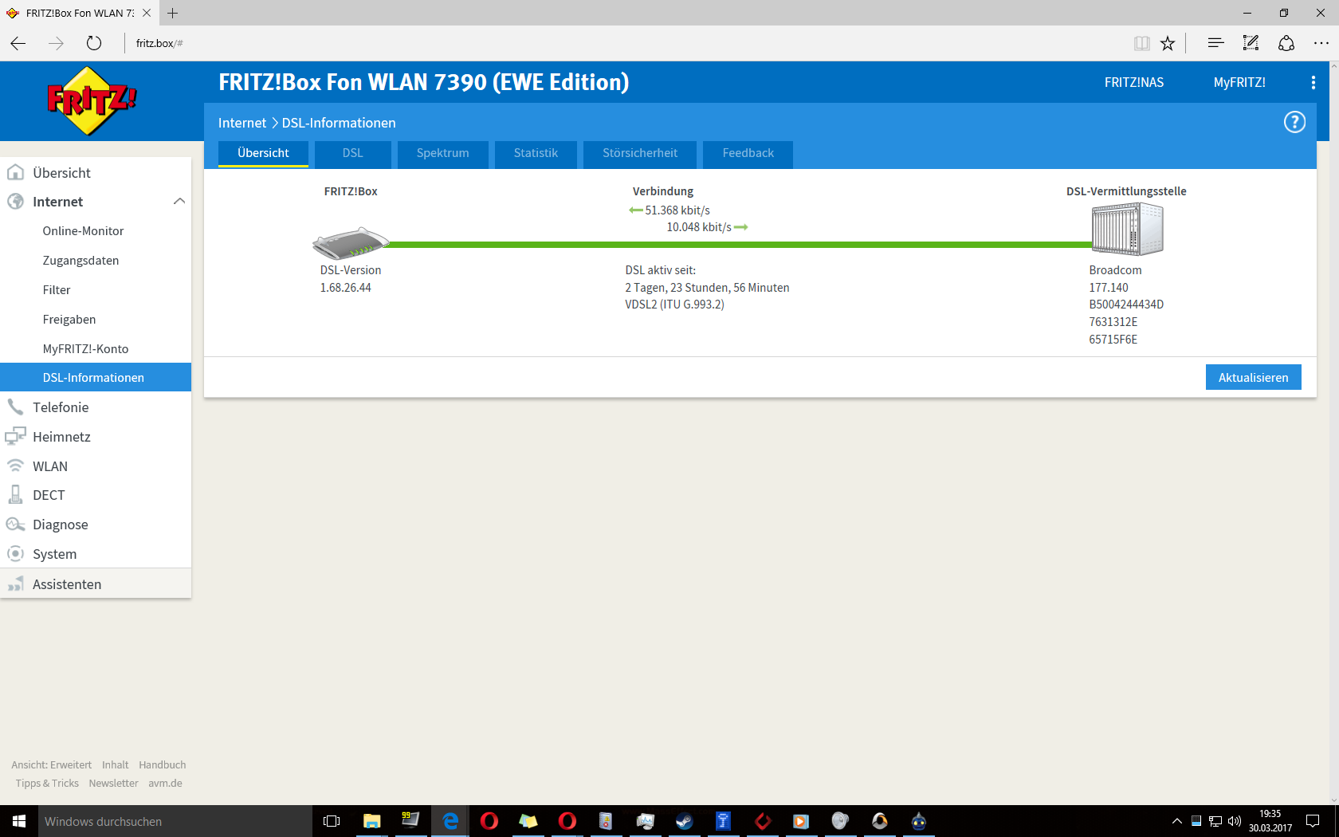Click the DSL-Vermittlungsstelle rack image

[1127, 229]
